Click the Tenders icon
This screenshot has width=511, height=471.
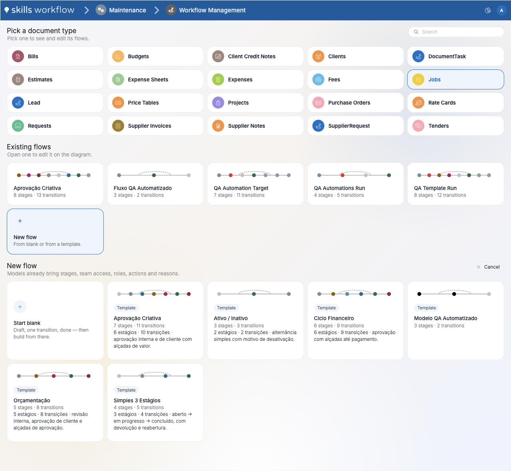418,126
